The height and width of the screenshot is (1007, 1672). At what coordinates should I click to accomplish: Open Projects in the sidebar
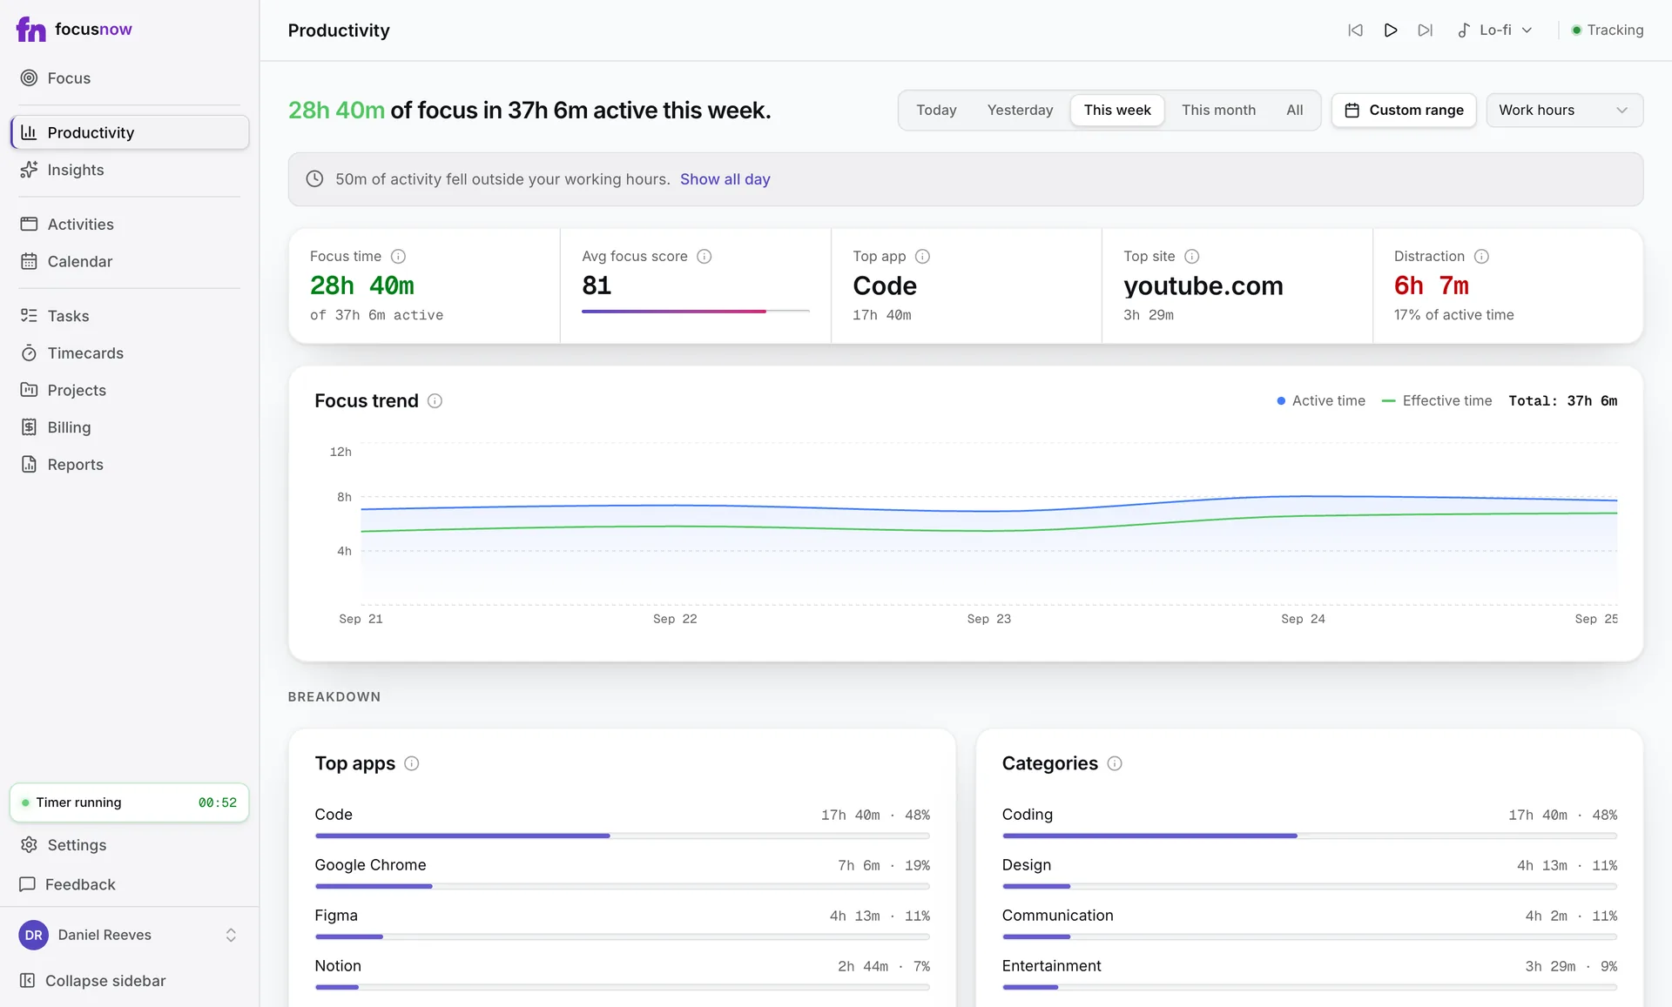[x=130, y=391]
